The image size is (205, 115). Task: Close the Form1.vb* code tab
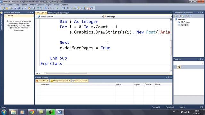46,13
